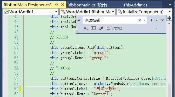175x97 pixels.
Task: Click the search field containing 测试按钮
Action: tap(111, 20)
